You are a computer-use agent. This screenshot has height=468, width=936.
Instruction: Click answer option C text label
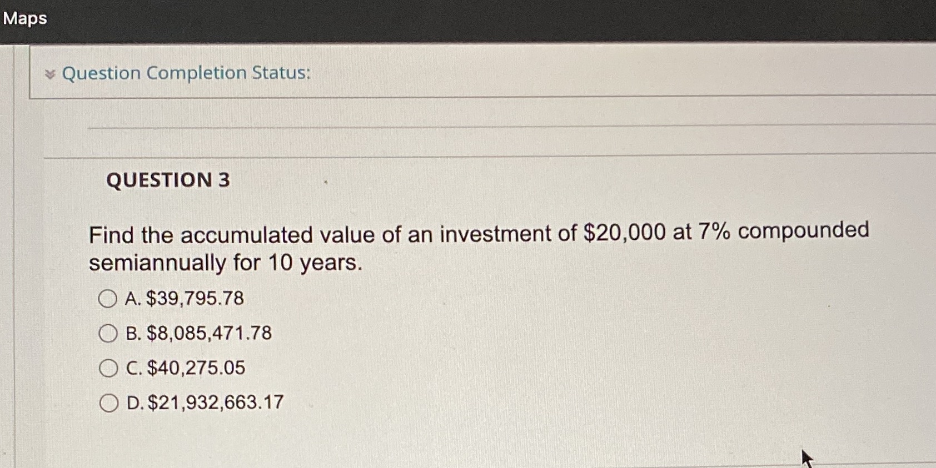(x=185, y=367)
